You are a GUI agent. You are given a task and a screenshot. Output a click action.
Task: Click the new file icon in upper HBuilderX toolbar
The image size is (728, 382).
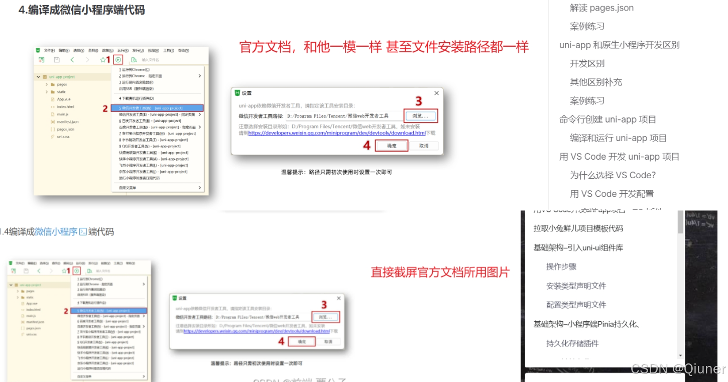point(41,60)
